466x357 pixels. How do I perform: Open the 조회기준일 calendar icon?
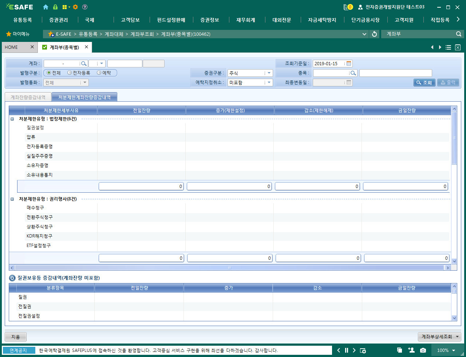click(349, 63)
